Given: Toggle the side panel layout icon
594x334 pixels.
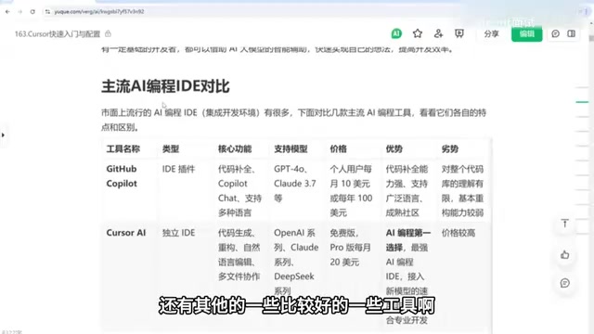Looking at the screenshot, I should pos(572,33).
